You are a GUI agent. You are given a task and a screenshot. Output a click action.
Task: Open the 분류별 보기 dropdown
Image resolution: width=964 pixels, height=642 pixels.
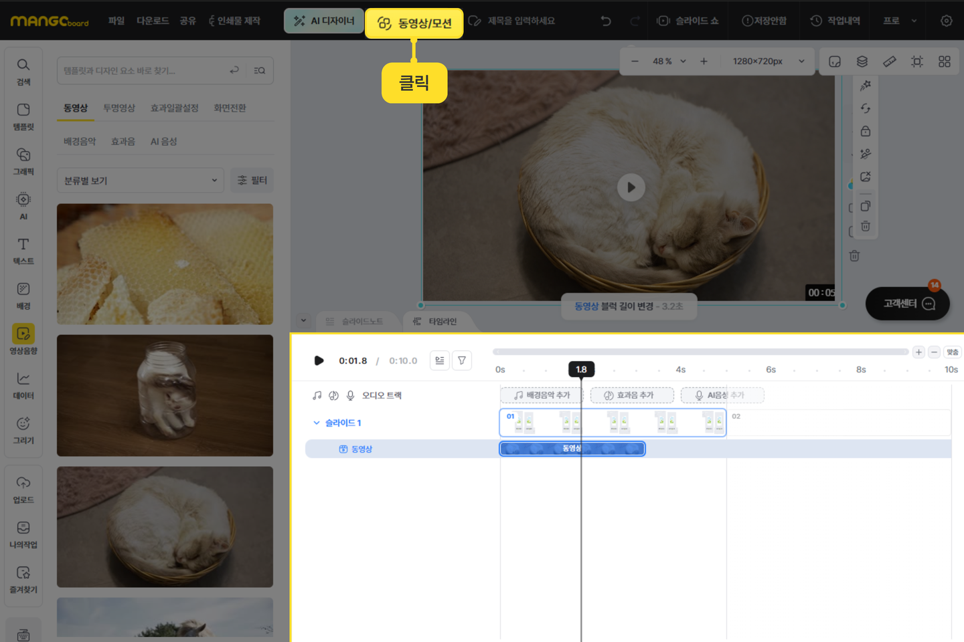click(x=141, y=181)
